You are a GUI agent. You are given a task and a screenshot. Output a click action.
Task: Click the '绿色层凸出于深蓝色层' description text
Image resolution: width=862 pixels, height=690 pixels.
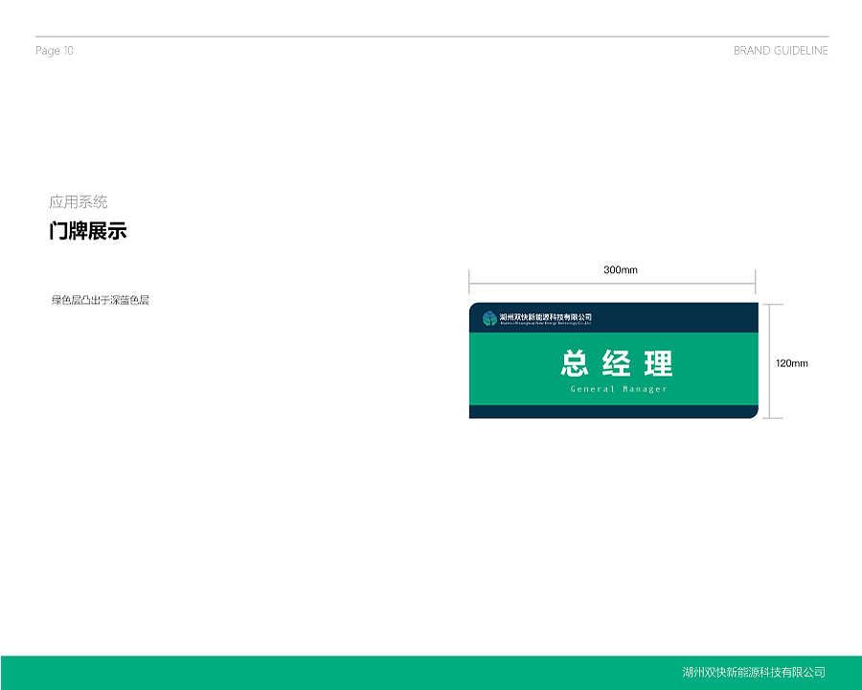click(x=100, y=300)
